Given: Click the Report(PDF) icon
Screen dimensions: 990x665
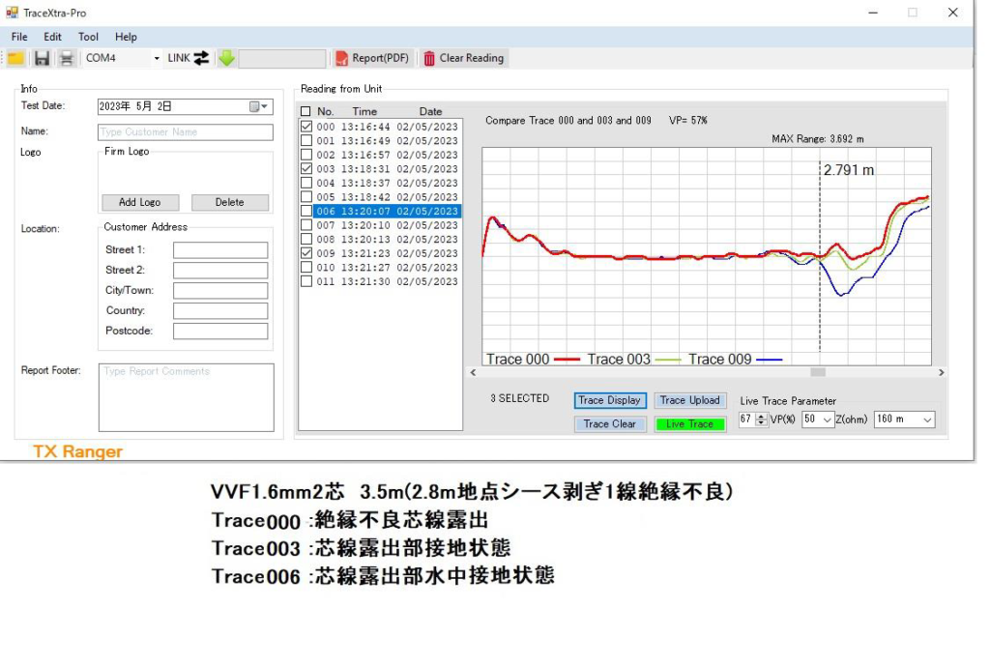Looking at the screenshot, I should click(341, 58).
